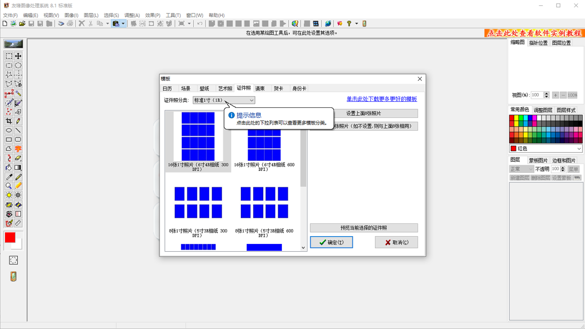Viewport: 585px width, 329px height.
Task: Switch to the 身份卡 tab
Action: click(x=299, y=89)
